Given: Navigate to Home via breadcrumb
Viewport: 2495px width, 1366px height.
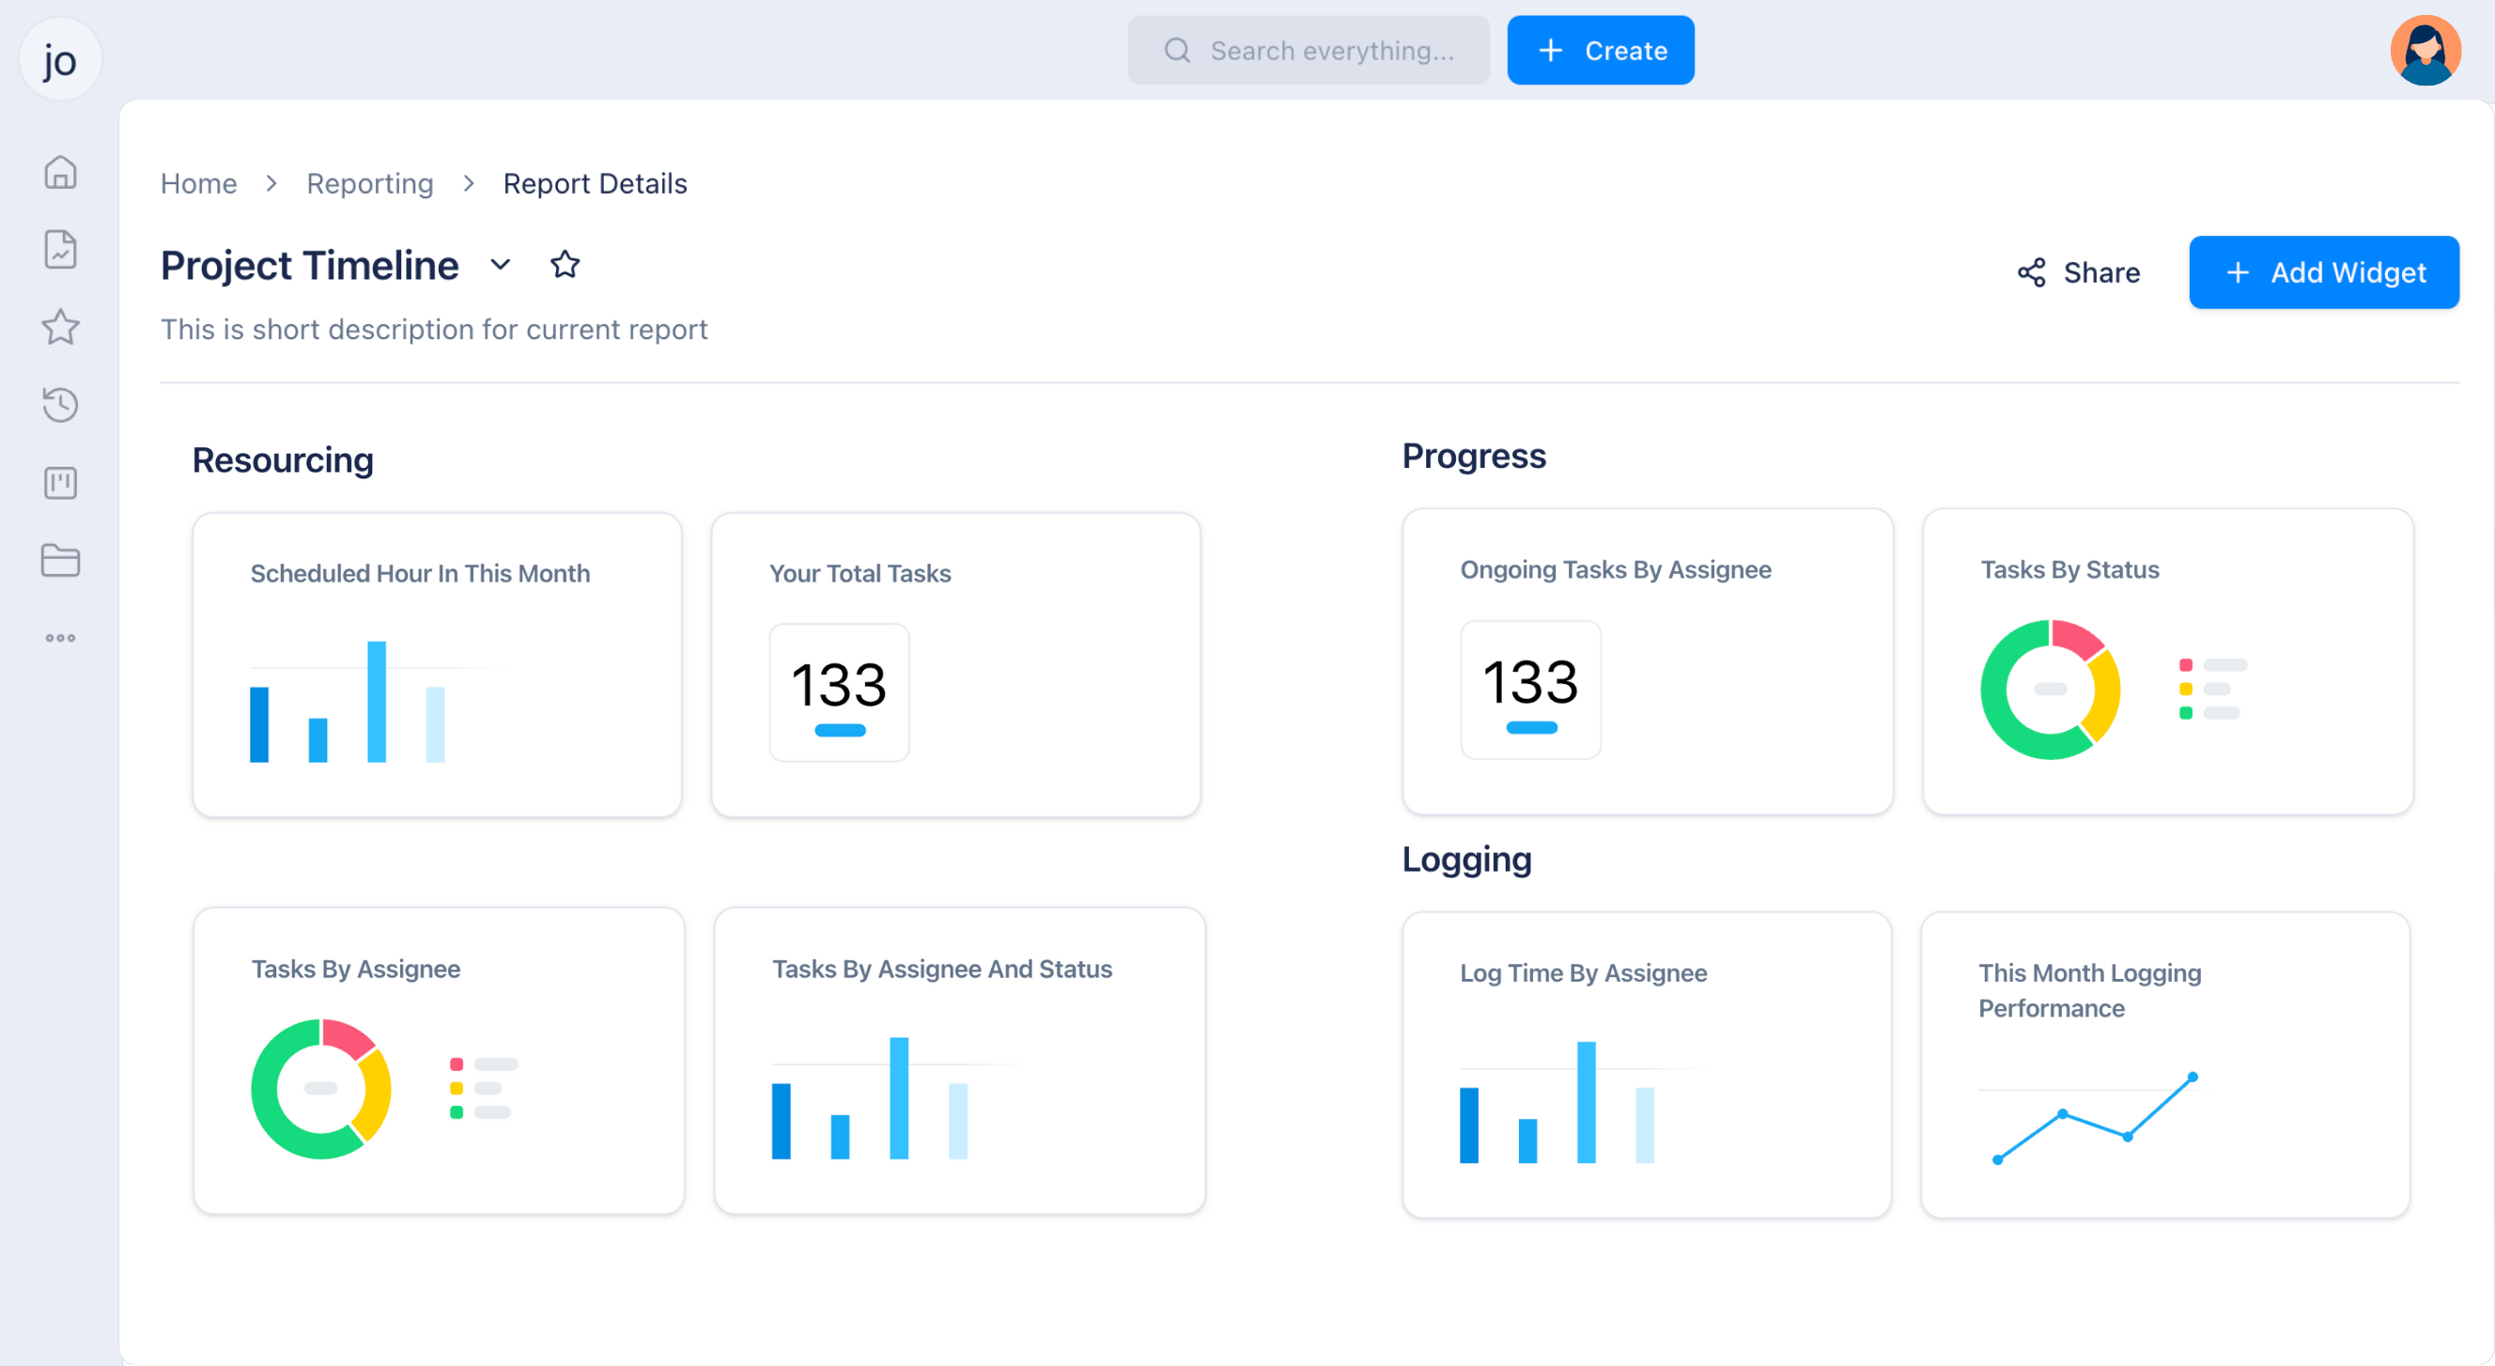Looking at the screenshot, I should point(198,183).
